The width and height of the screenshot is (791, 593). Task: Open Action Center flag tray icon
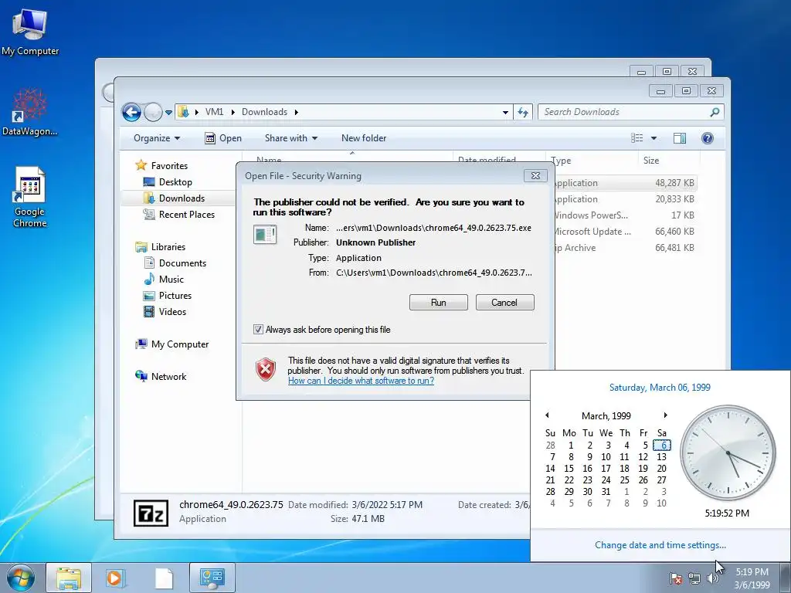[x=676, y=578]
